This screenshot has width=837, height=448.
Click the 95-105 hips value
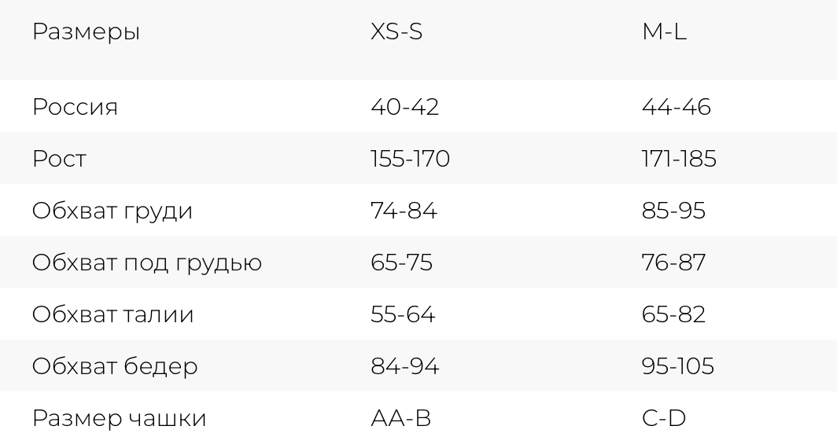(x=677, y=366)
